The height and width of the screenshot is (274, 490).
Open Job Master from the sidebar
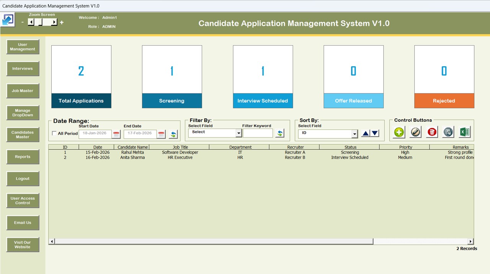pyautogui.click(x=23, y=91)
